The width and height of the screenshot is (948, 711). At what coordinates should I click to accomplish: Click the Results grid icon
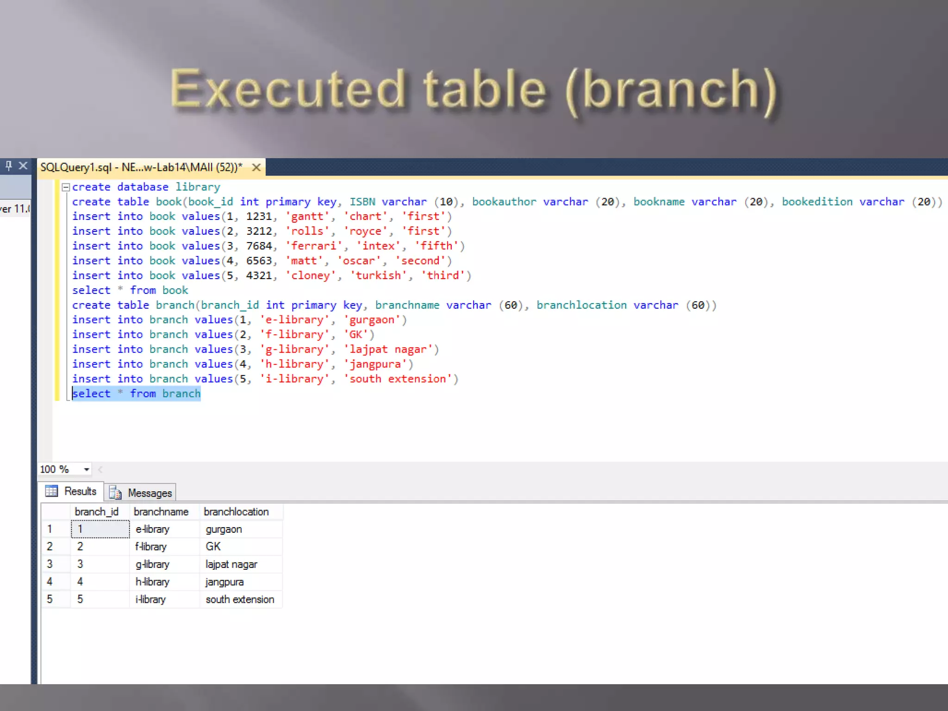click(x=51, y=491)
